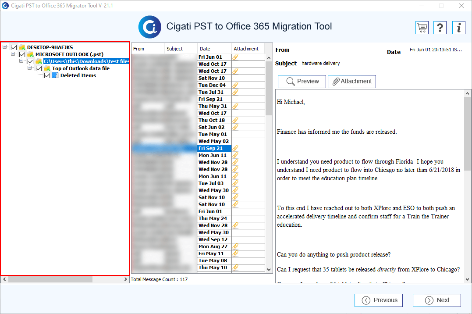Select the "Tue Dec 04" date cell

[214, 85]
